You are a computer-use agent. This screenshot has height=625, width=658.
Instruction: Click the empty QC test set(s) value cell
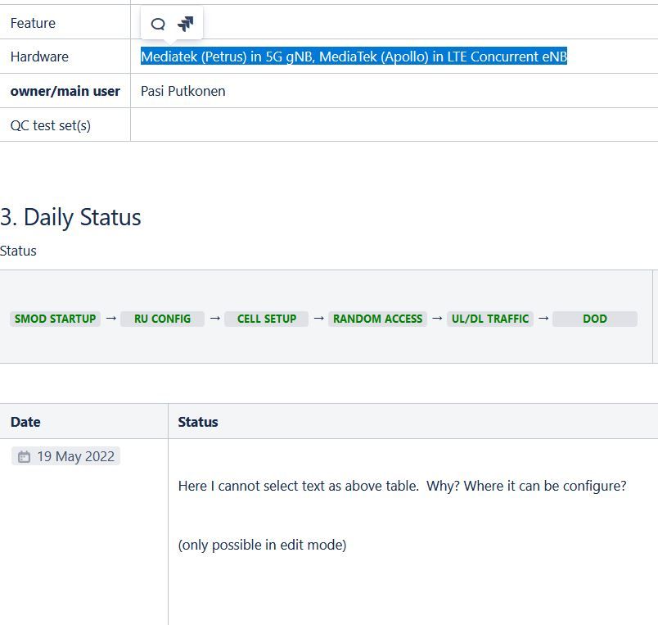pyautogui.click(x=393, y=125)
